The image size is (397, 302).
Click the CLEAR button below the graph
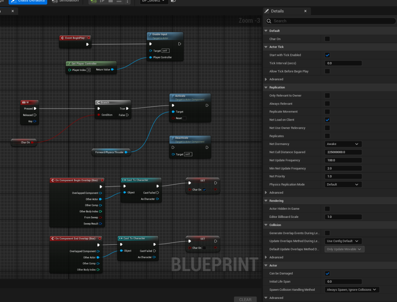245,299
